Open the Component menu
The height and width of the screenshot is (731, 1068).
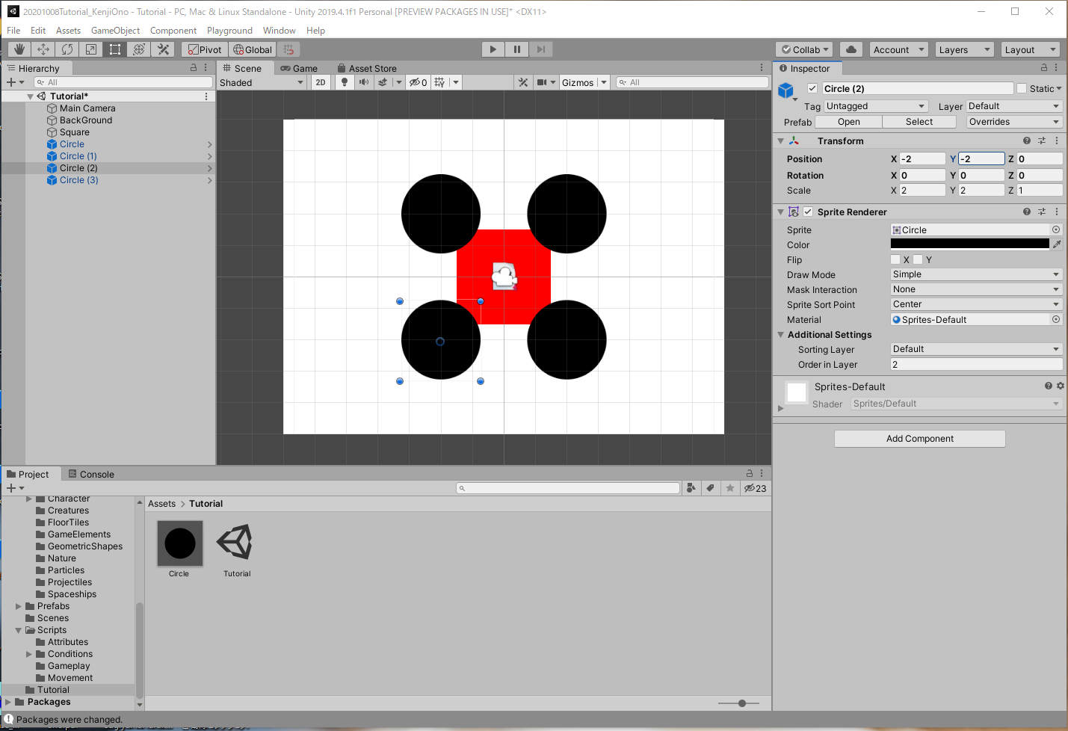coord(173,31)
